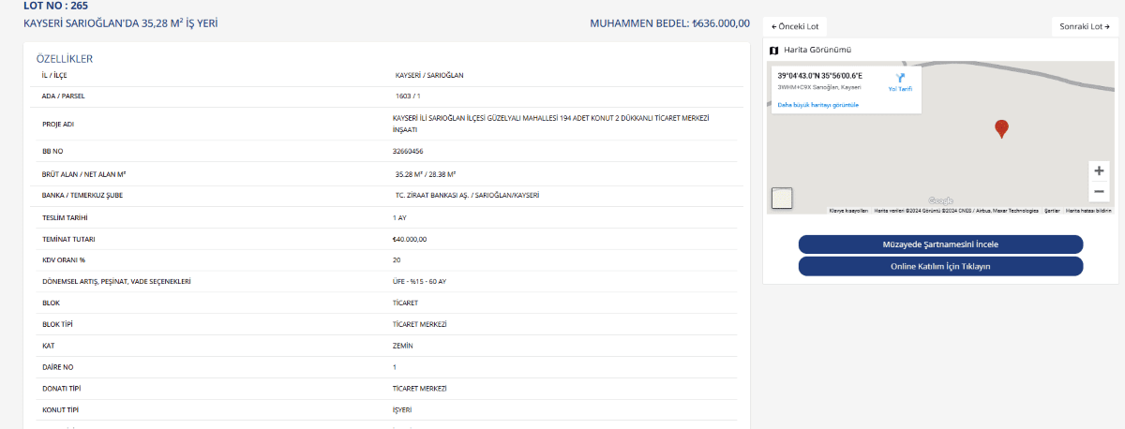Screen dimensions: 1125x429
Task: Zoom out on the map with minus
Action: (1100, 192)
